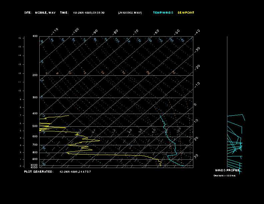Select the sounding time stamp in header
The height and width of the screenshot is (204, 264).
tap(89, 13)
